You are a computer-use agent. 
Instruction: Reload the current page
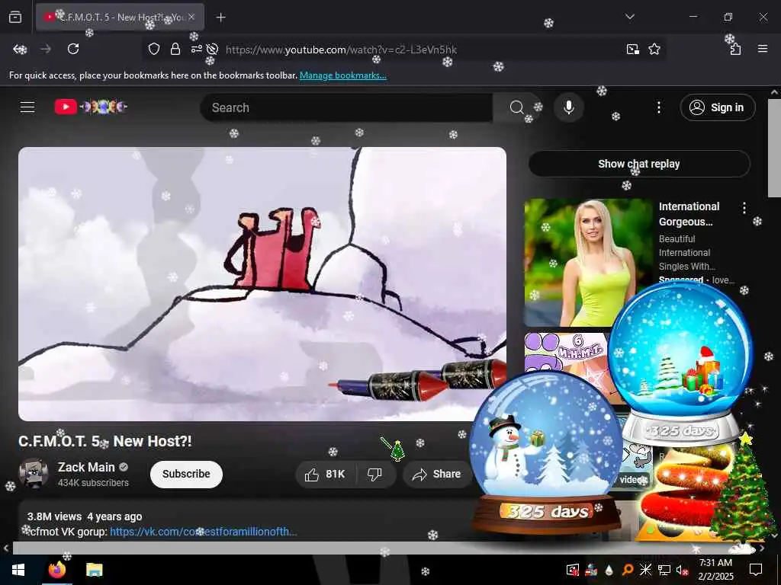(x=73, y=49)
